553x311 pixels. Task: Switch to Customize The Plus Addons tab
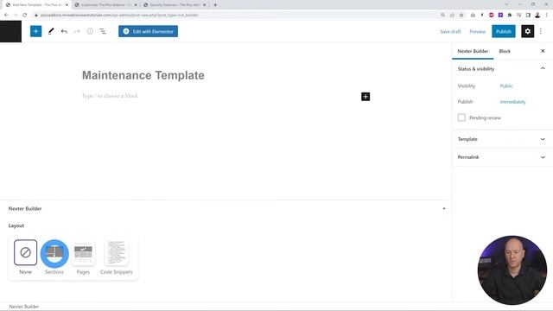tap(105, 5)
